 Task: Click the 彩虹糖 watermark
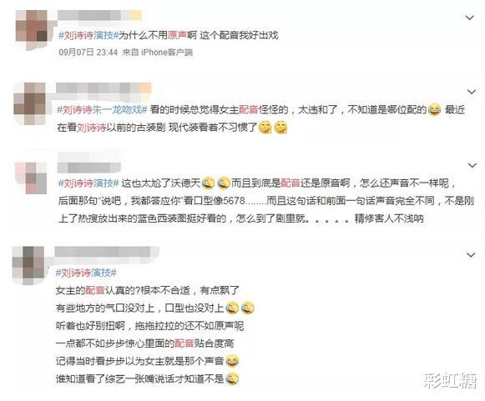click(x=450, y=381)
